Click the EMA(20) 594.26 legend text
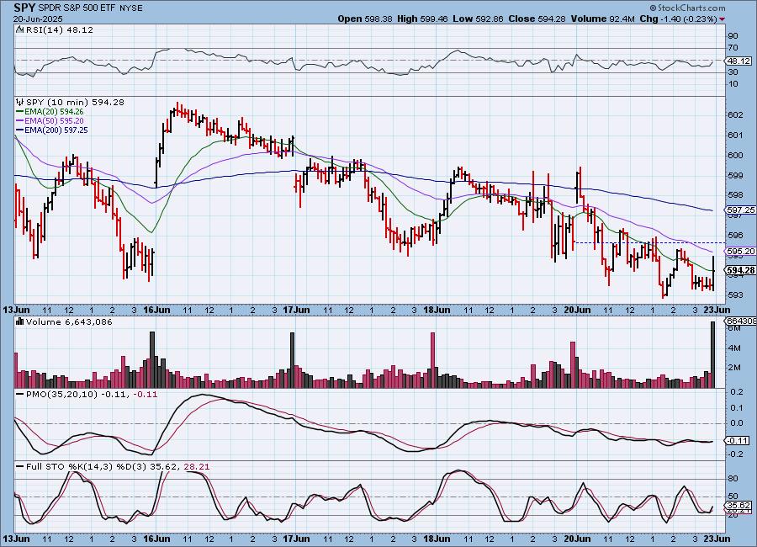 pyautogui.click(x=54, y=112)
